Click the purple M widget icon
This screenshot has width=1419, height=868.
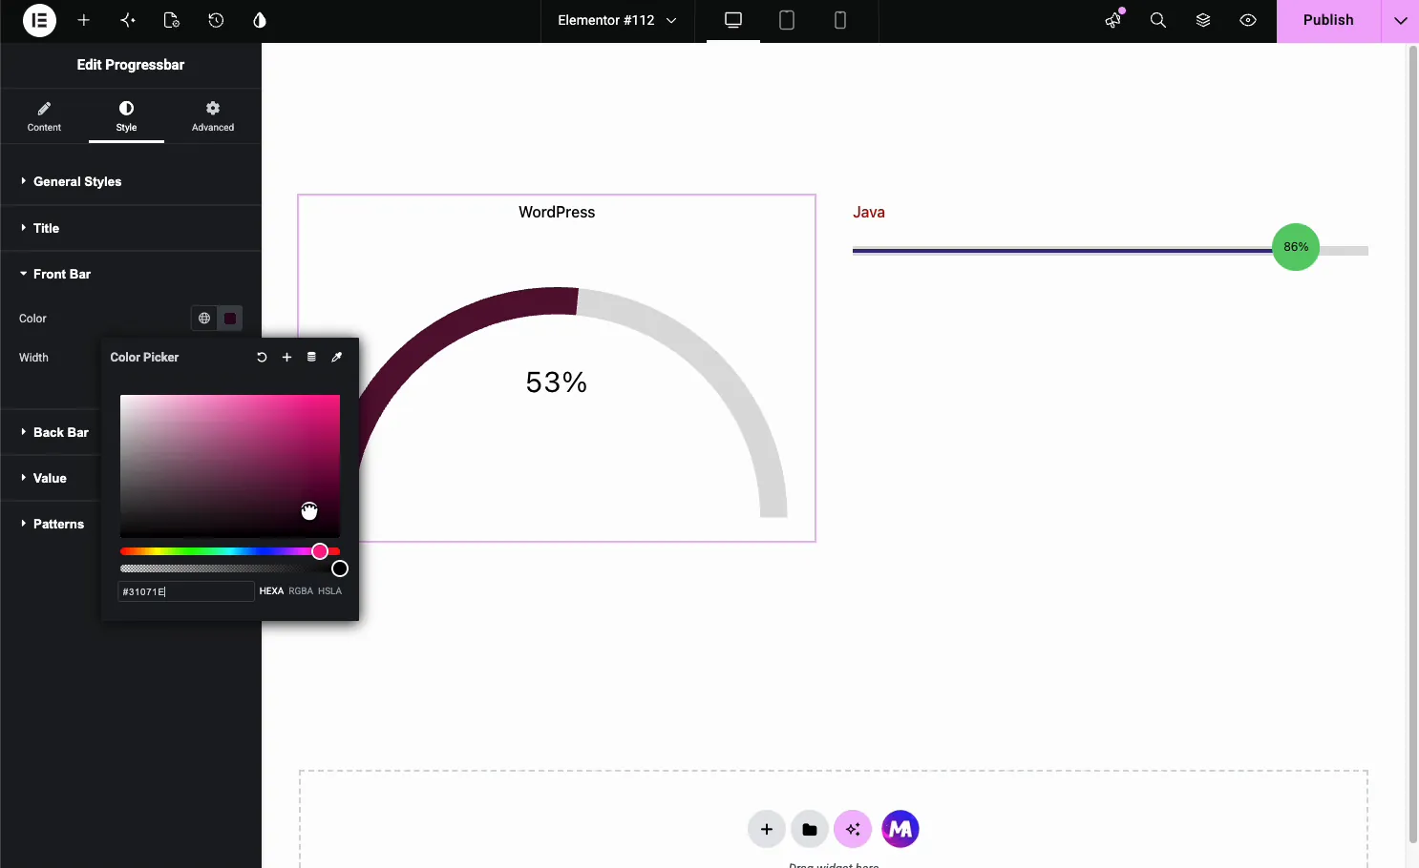[x=900, y=830]
